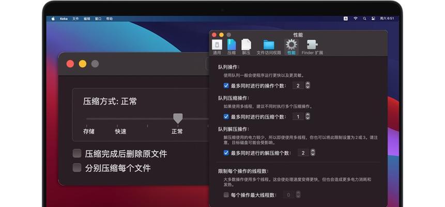Toggle 最多同时进行的压缩个数 checkbox
The height and width of the screenshot is (207, 445).
(226, 116)
